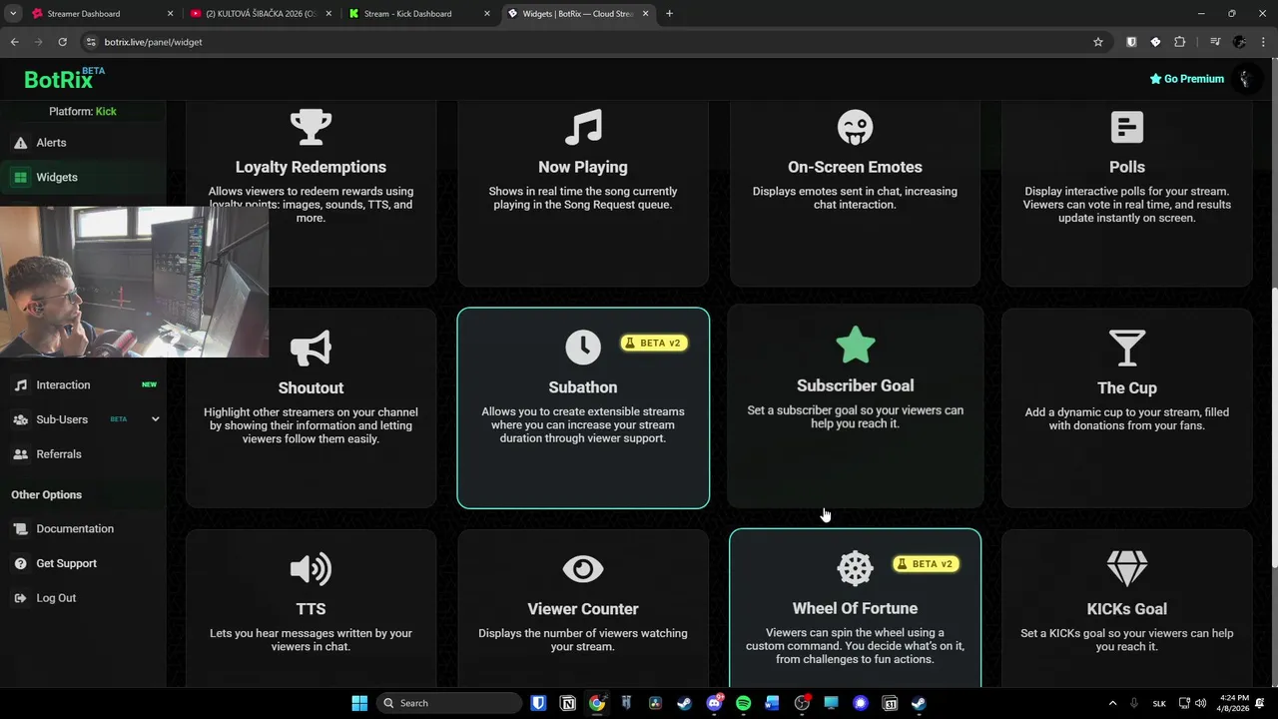Click the Alerts warning icon in sidebar

[x=20, y=143]
